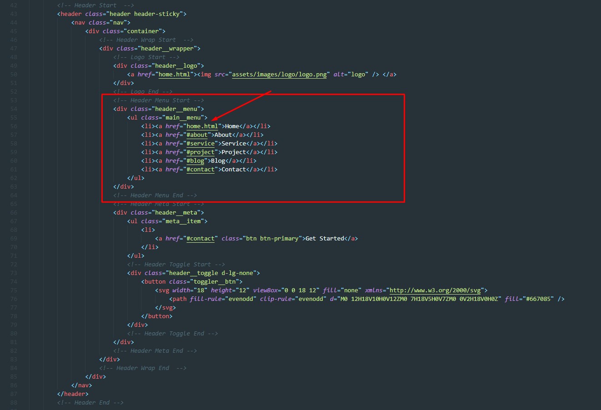Click line number 88 in the gutter
The image size is (601, 410).
pos(13,403)
